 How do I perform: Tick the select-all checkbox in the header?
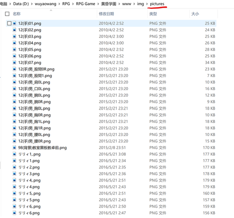coord(7,14)
